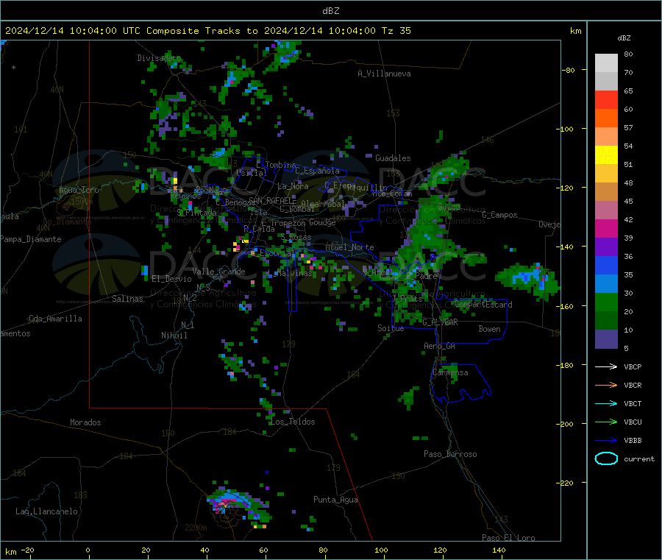Click the Carmensa place label

click(450, 372)
